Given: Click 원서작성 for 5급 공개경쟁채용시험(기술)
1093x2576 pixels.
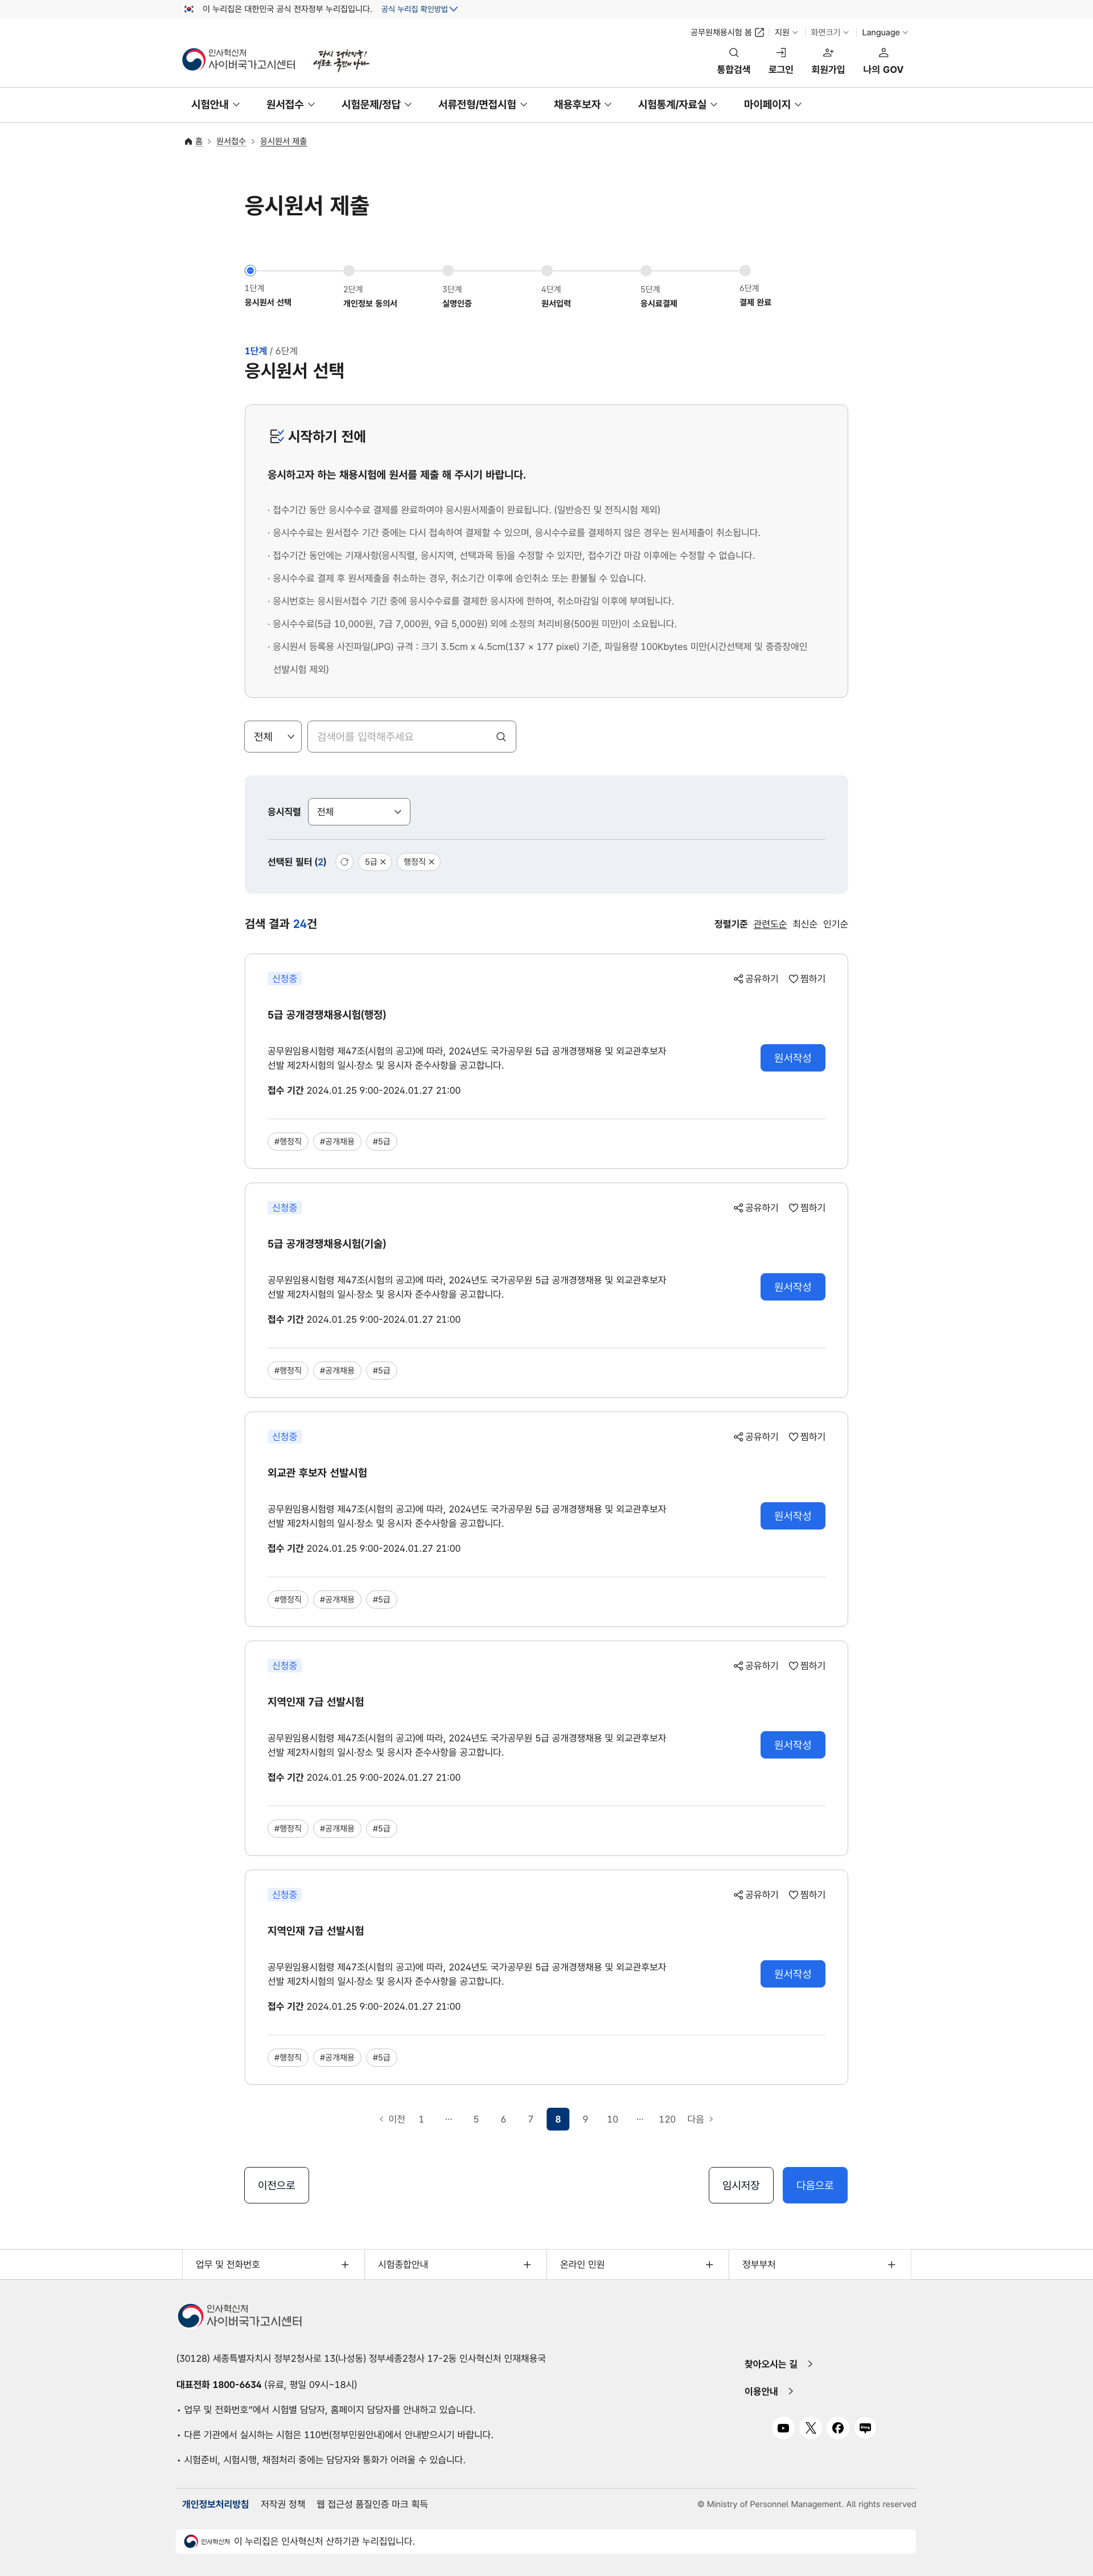Looking at the screenshot, I should pyautogui.click(x=792, y=1287).
